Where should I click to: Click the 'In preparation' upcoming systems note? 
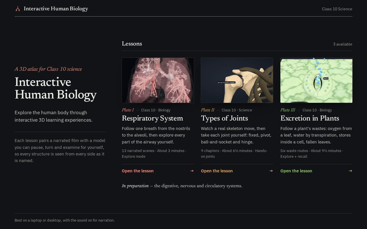182,186
